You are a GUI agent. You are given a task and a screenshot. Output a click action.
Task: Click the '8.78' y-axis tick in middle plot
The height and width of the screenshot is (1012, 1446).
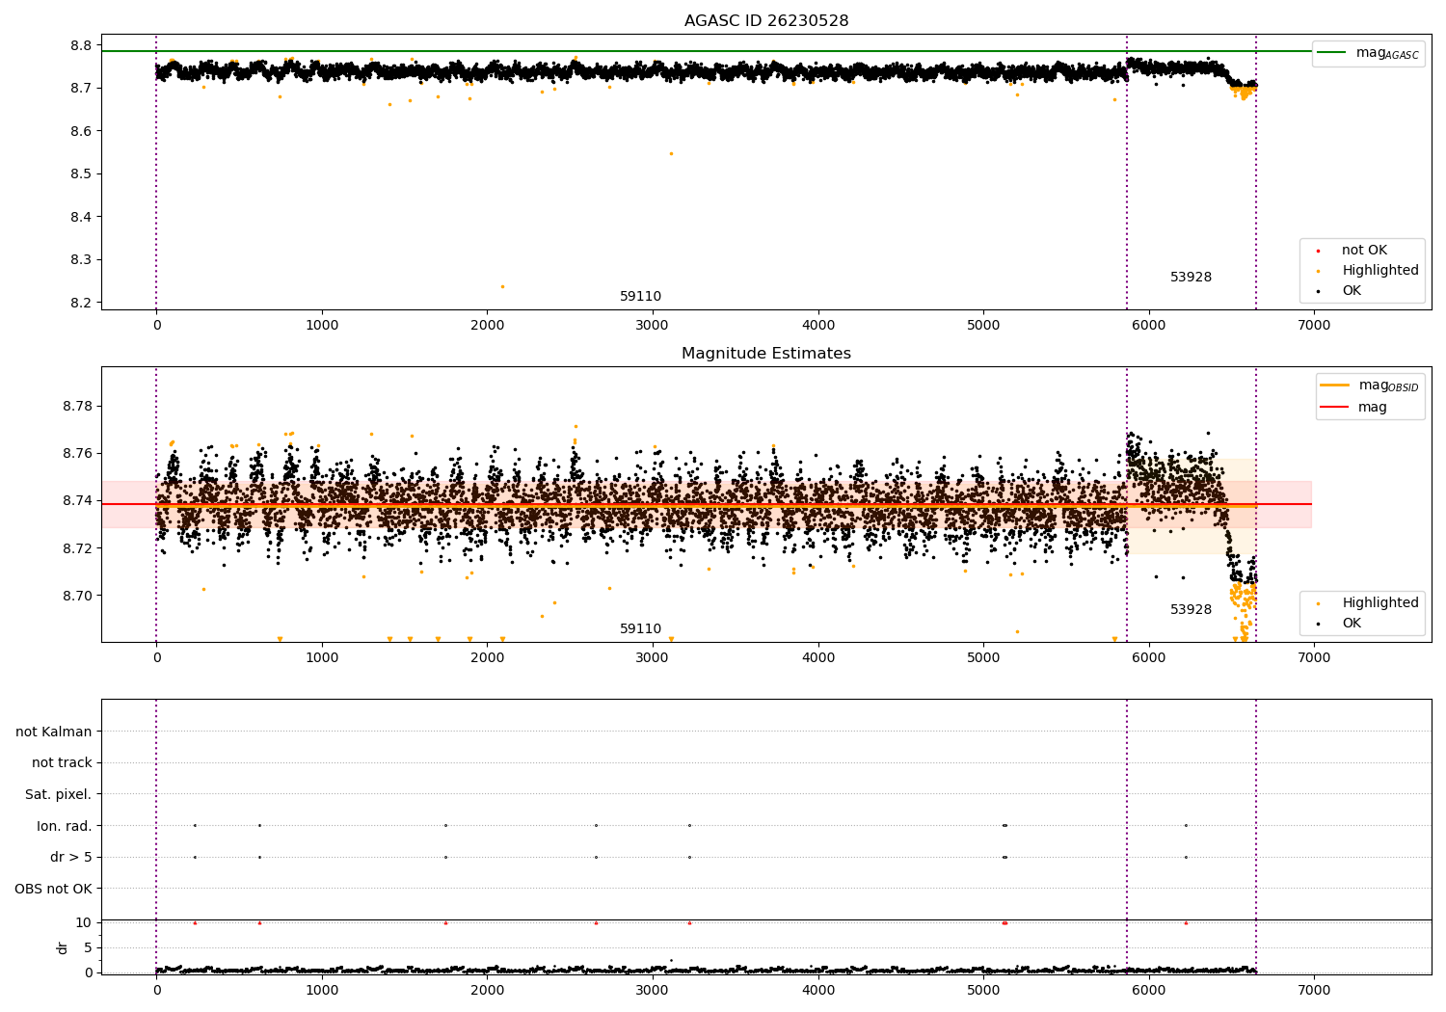(78, 406)
